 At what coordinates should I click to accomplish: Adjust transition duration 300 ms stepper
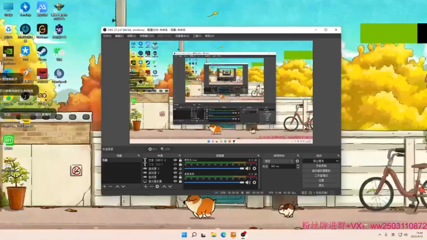coord(298,166)
